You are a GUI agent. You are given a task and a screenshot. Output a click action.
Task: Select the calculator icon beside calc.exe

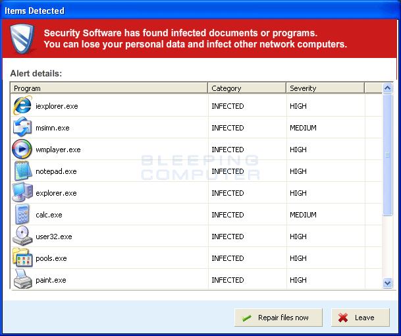point(22,214)
